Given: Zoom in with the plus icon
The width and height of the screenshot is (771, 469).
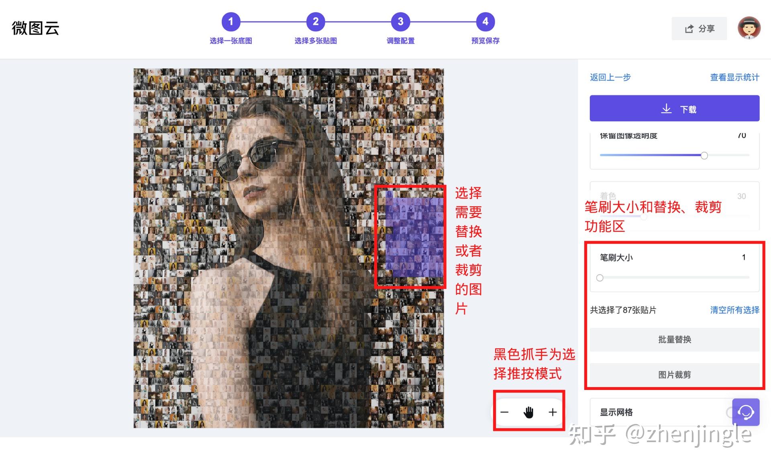Looking at the screenshot, I should 552,412.
